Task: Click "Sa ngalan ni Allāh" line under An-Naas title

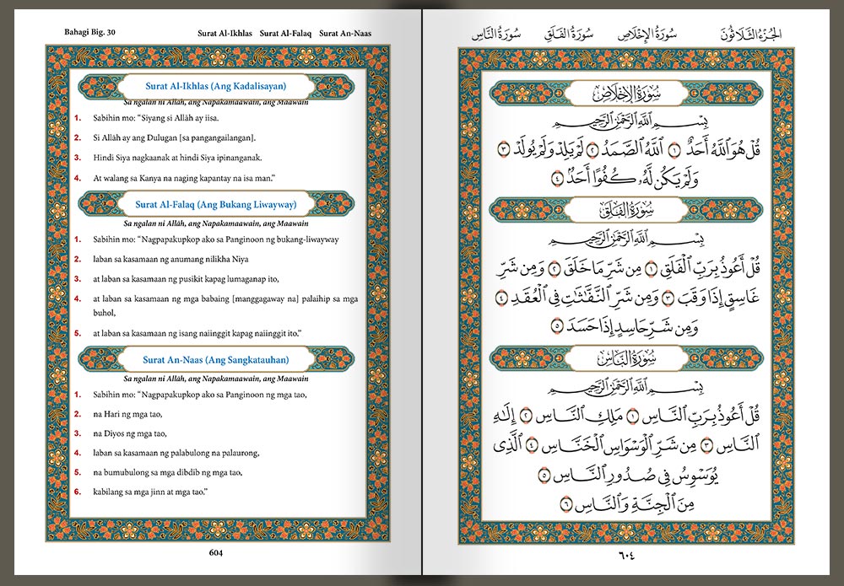Action: [x=216, y=379]
